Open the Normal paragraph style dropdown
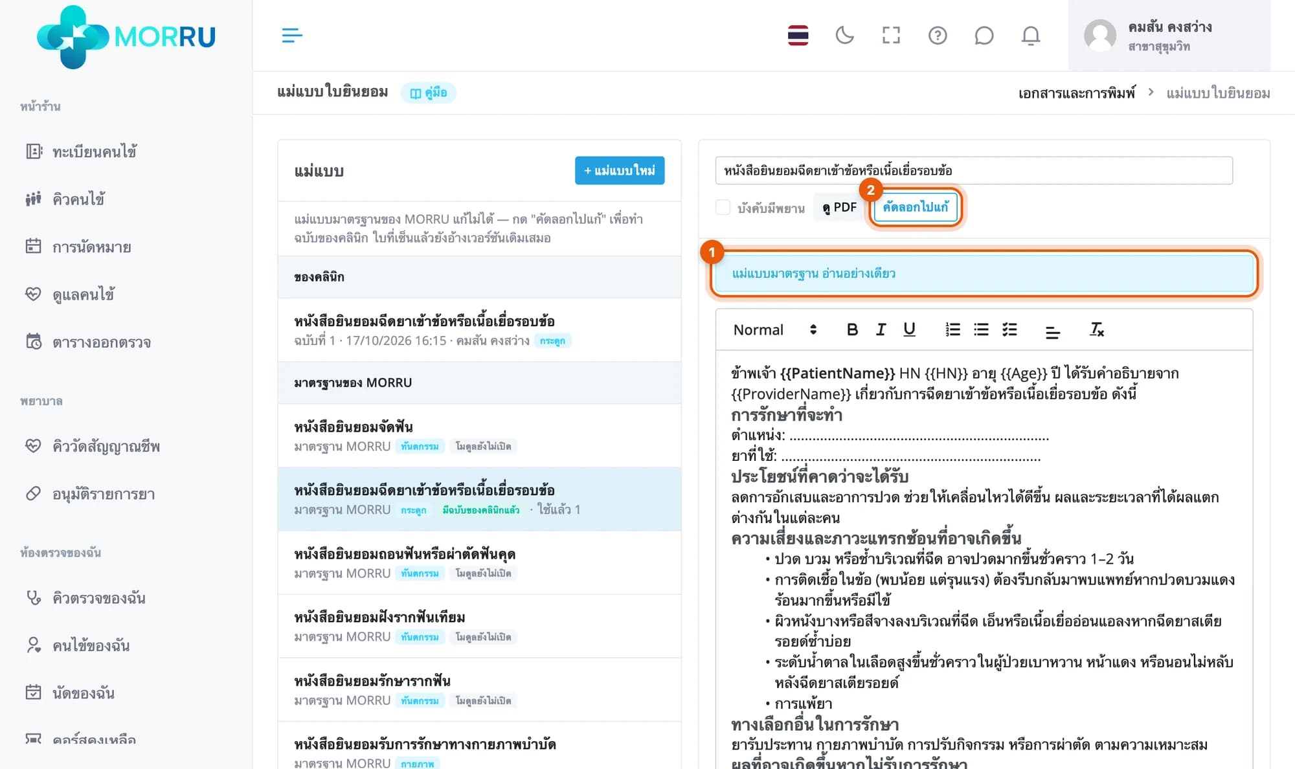The image size is (1295, 769). [x=774, y=329]
